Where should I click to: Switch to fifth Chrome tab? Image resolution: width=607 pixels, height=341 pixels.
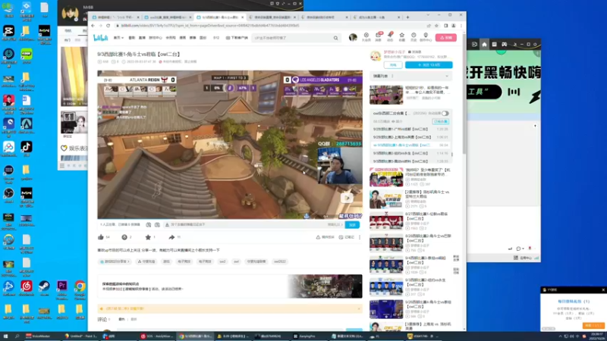pos(325,17)
